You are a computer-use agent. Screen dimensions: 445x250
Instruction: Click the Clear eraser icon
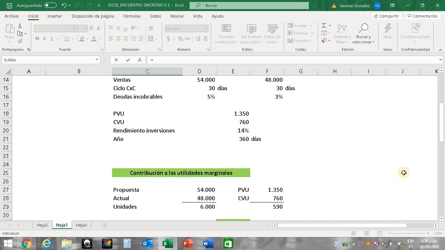coord(324,41)
